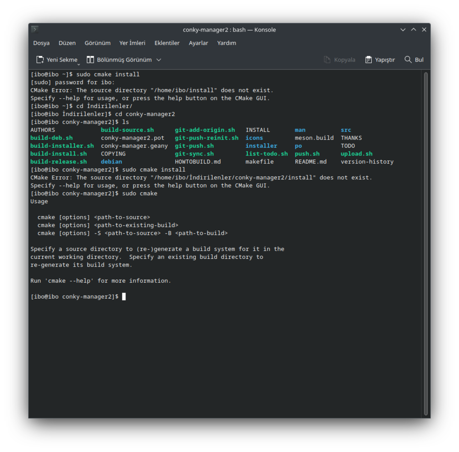459x452 pixels.
Task: Expand the Bölünmüş Görünüm chevron
Action: point(159,60)
